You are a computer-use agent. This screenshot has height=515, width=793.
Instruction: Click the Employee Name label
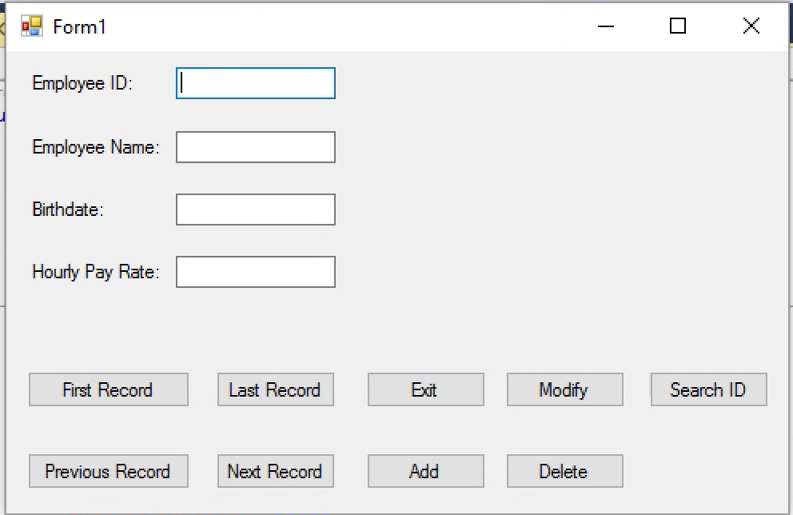(x=95, y=147)
